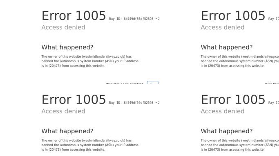The height and width of the screenshot is (156, 279).
Task: Select the Ray ID text in upper-left panel
Action: pos(134,19)
